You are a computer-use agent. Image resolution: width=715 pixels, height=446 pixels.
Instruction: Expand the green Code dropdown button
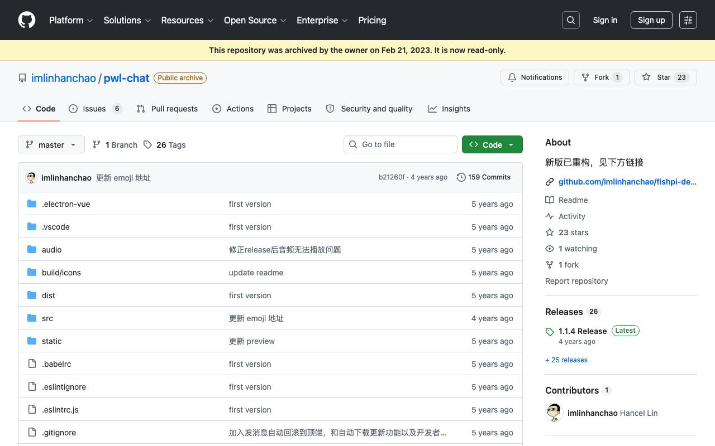click(x=492, y=144)
